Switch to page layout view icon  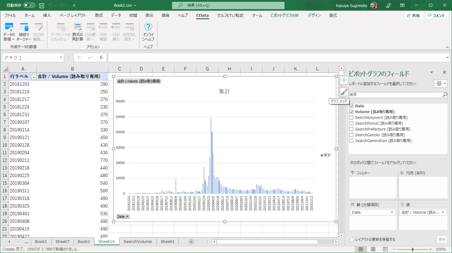pyautogui.click(x=373, y=249)
